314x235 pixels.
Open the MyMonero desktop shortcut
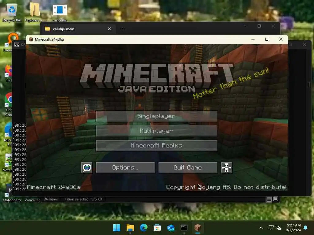[x=11, y=193]
